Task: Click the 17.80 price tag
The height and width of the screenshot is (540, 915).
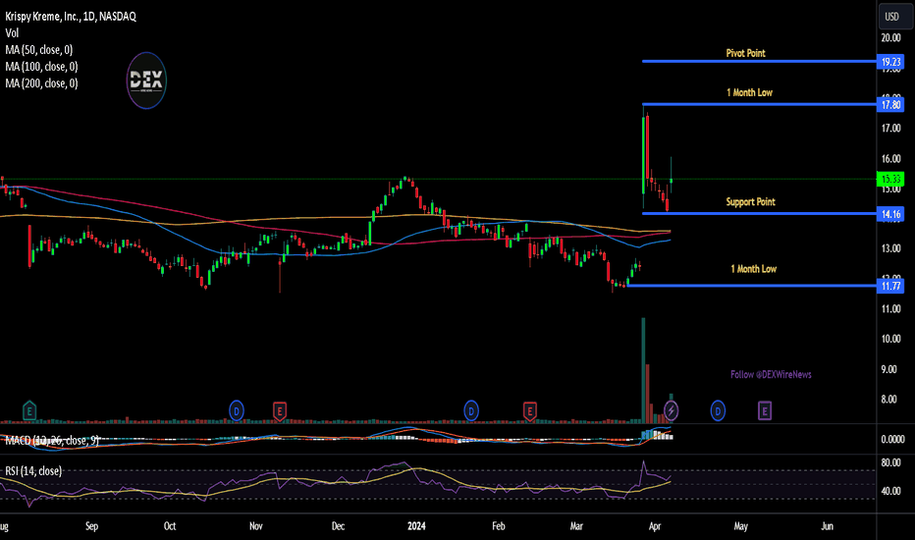Action: (x=890, y=105)
